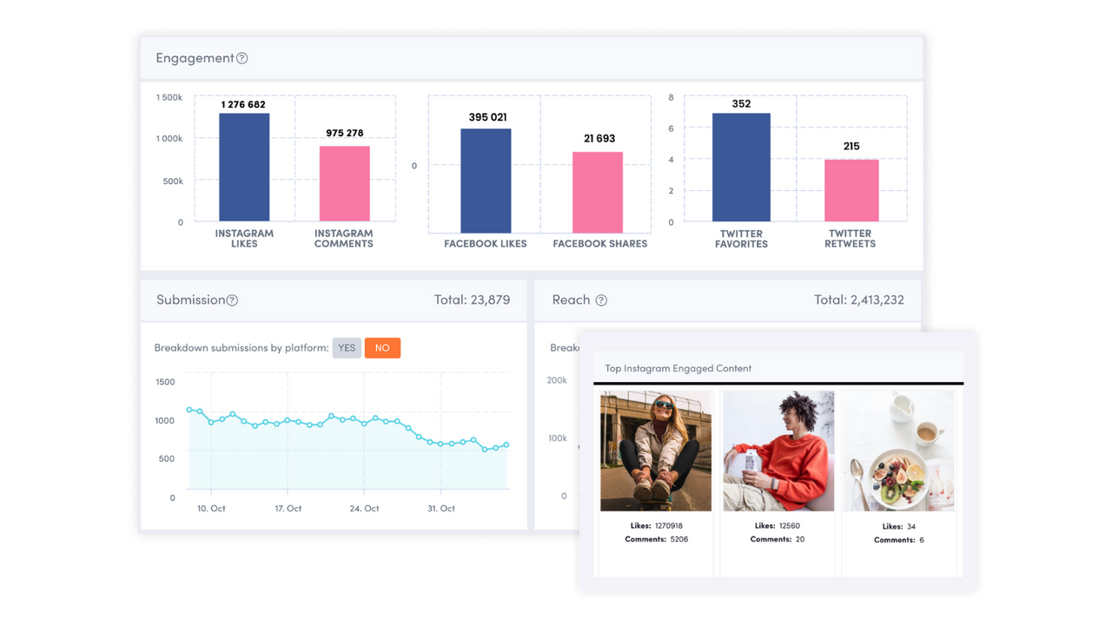This screenshot has width=1112, height=625.
Task: Click the Comments: 20 text
Action: (778, 540)
